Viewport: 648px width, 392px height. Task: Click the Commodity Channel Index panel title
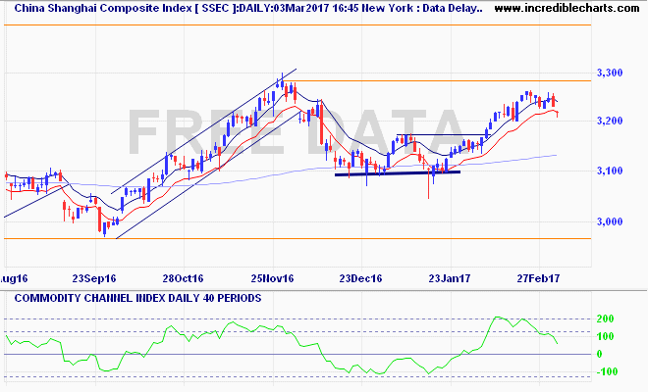[x=138, y=298]
